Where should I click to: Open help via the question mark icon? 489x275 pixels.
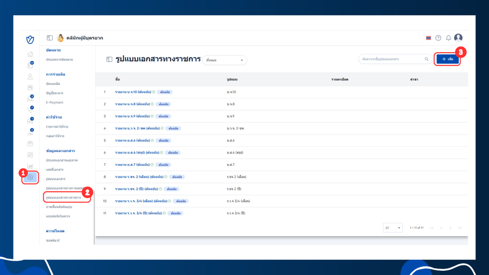point(438,38)
